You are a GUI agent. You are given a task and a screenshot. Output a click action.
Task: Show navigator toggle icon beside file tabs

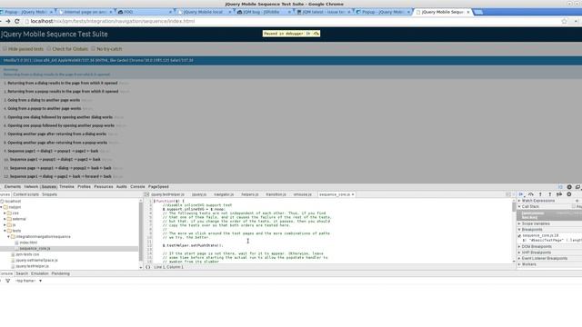pyautogui.click(x=146, y=194)
